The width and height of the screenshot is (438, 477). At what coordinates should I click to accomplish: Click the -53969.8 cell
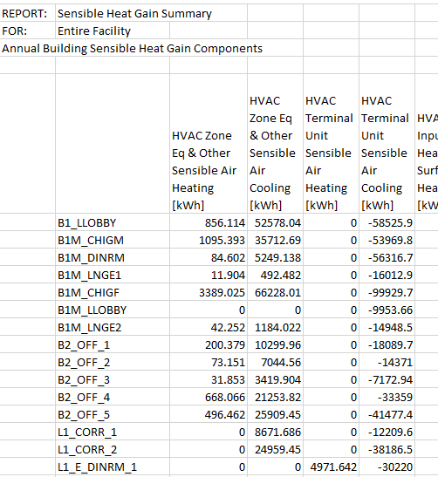click(387, 241)
